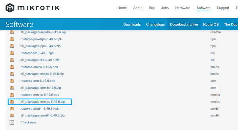Download all_packages-mipsbe-6.49.6.zip
Screen dimensions: 238x132
coord(43,32)
